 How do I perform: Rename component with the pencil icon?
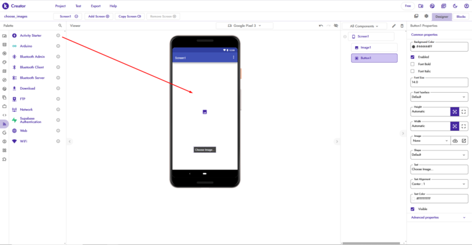[x=394, y=26]
